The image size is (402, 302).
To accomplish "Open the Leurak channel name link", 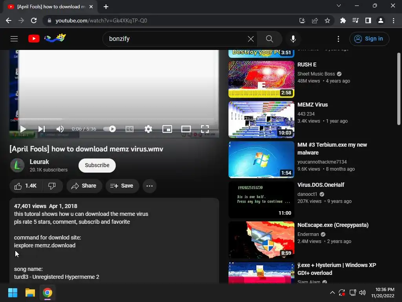I will [x=39, y=162].
